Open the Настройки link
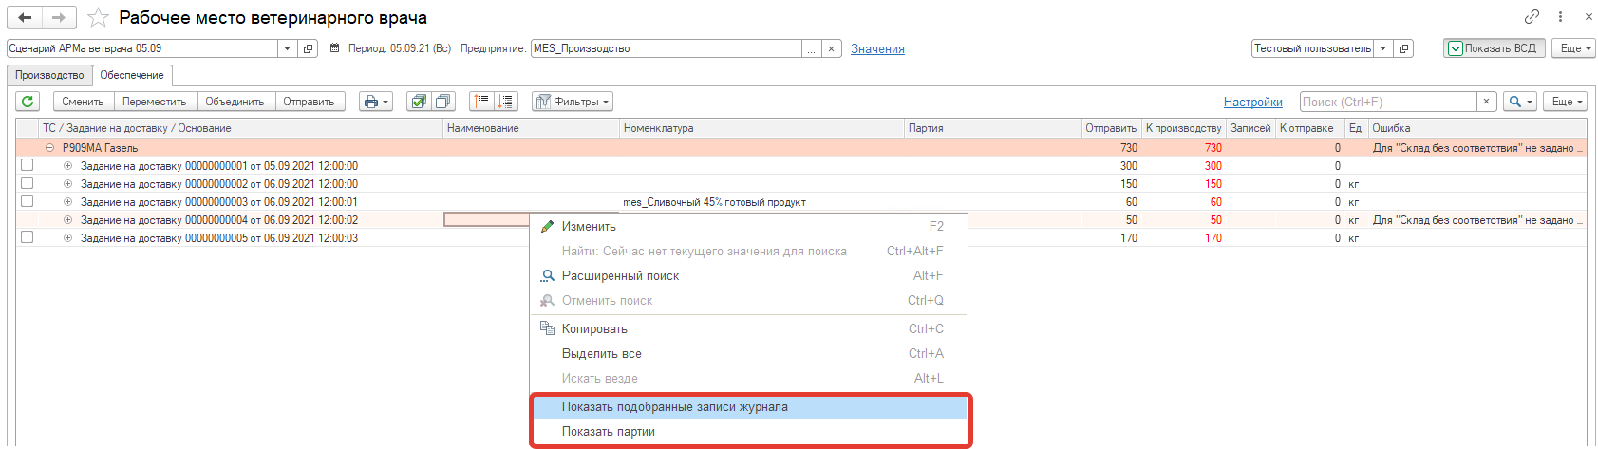1598x449 pixels. pos(1252,102)
